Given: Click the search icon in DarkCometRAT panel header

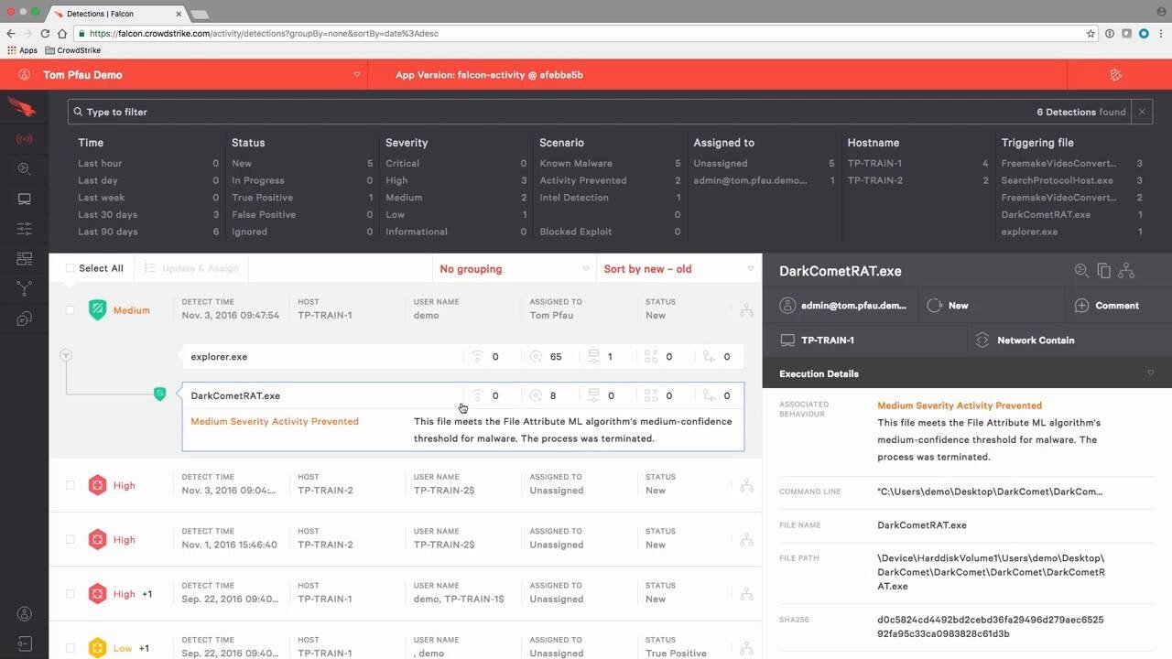Looking at the screenshot, I should (1081, 271).
